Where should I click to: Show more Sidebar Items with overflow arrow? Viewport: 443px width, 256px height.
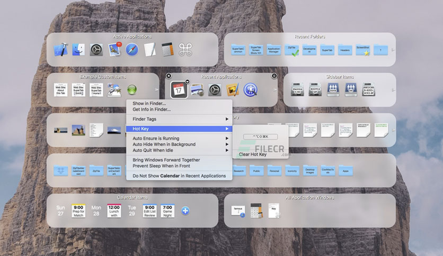point(393,90)
